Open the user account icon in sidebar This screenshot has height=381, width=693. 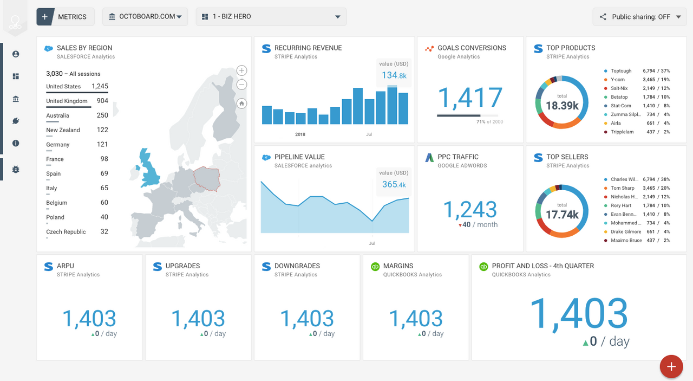click(15, 54)
